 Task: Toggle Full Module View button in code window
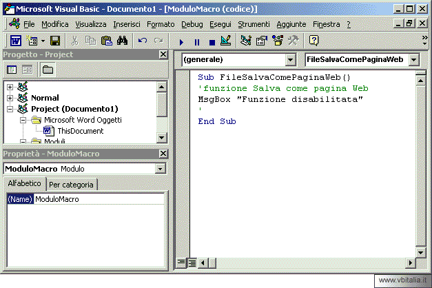pyautogui.click(x=192, y=263)
